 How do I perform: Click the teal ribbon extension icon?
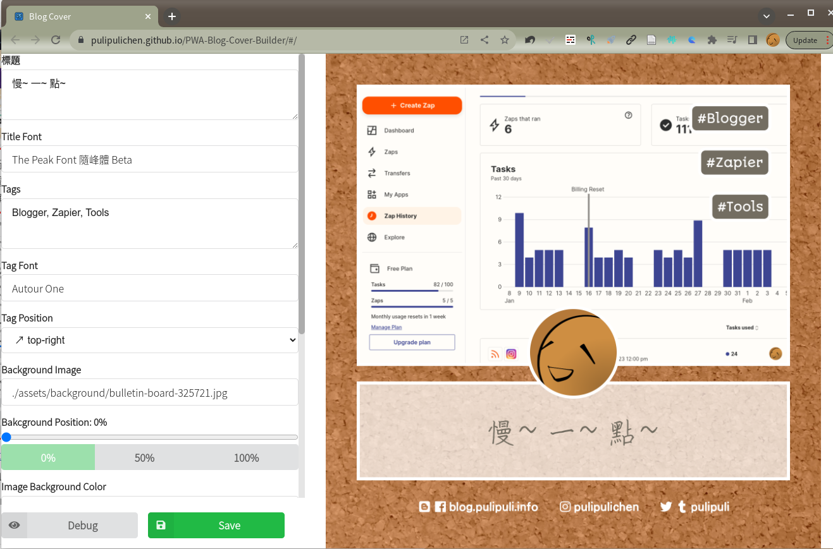[591, 40]
